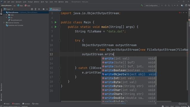190x107 pixels.
Task: Click the Build Project hammer icon
Action: click(142, 5)
